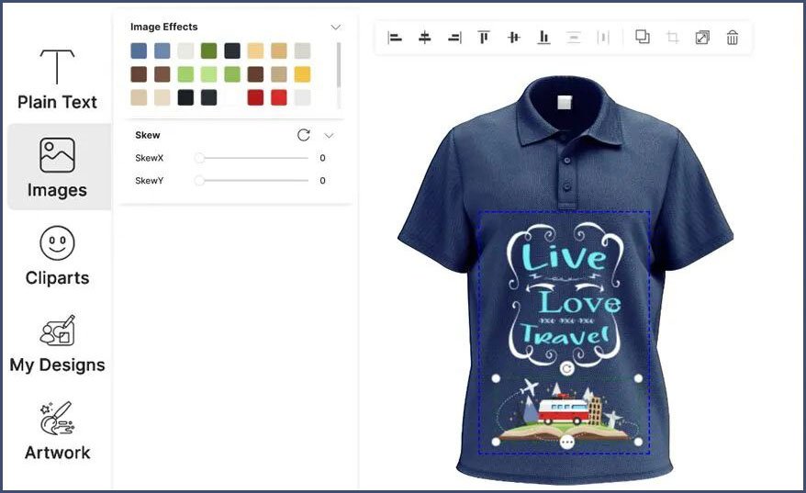806x493 pixels.
Task: Pick the dark navy swatch in top row
Action: tap(232, 50)
